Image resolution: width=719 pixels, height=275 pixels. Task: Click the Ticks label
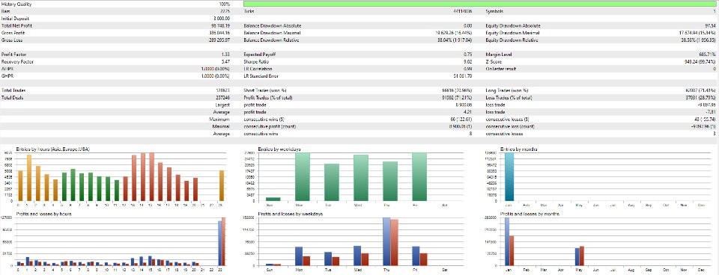249,11
